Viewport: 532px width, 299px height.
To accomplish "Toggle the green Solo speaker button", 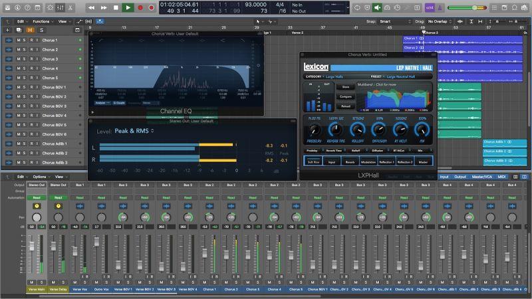I will [x=377, y=7].
